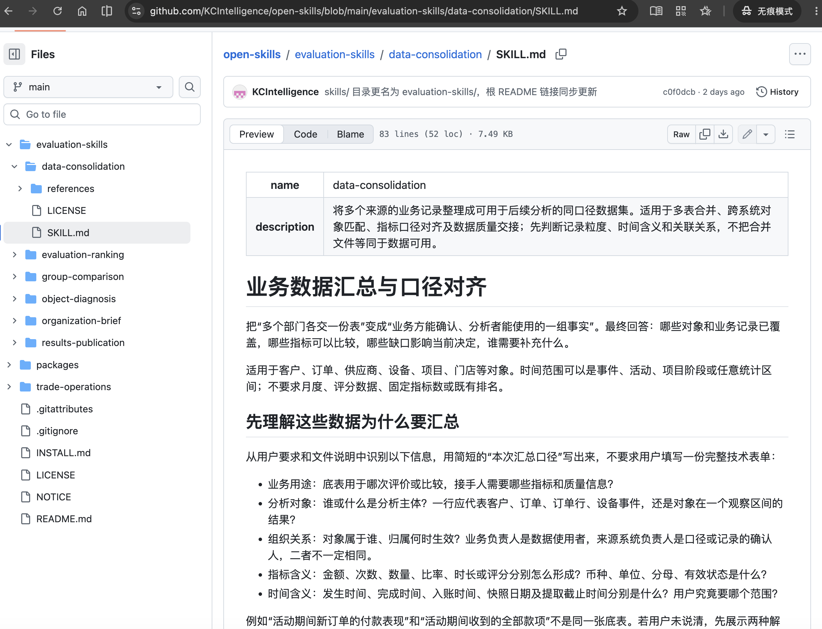The width and height of the screenshot is (822, 629).
Task: Download raw file icon
Action: 723,134
